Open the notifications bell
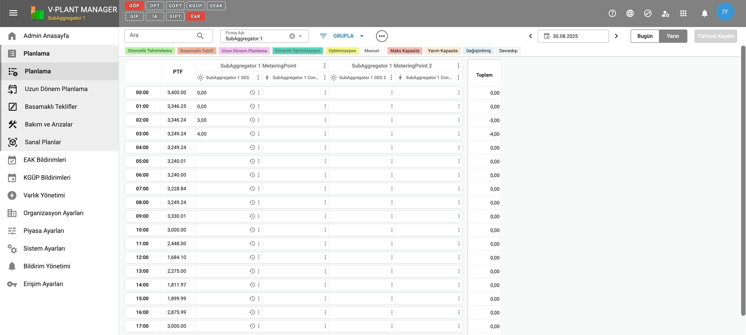 pos(705,13)
